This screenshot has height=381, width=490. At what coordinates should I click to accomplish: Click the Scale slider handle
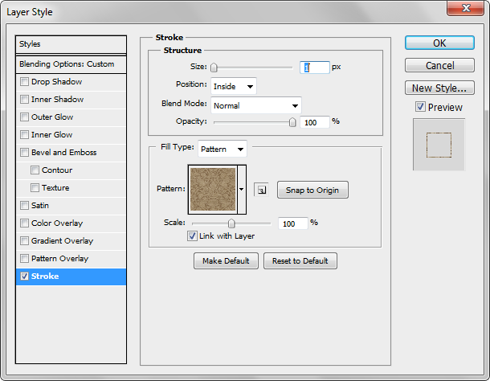pyautogui.click(x=231, y=223)
